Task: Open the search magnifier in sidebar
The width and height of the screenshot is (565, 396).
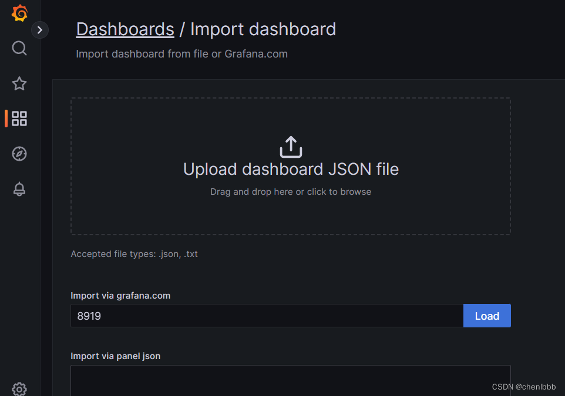Action: (19, 48)
